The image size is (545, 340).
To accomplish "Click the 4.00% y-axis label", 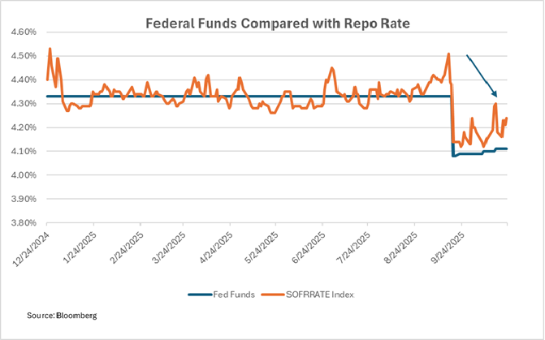I will point(23,175).
